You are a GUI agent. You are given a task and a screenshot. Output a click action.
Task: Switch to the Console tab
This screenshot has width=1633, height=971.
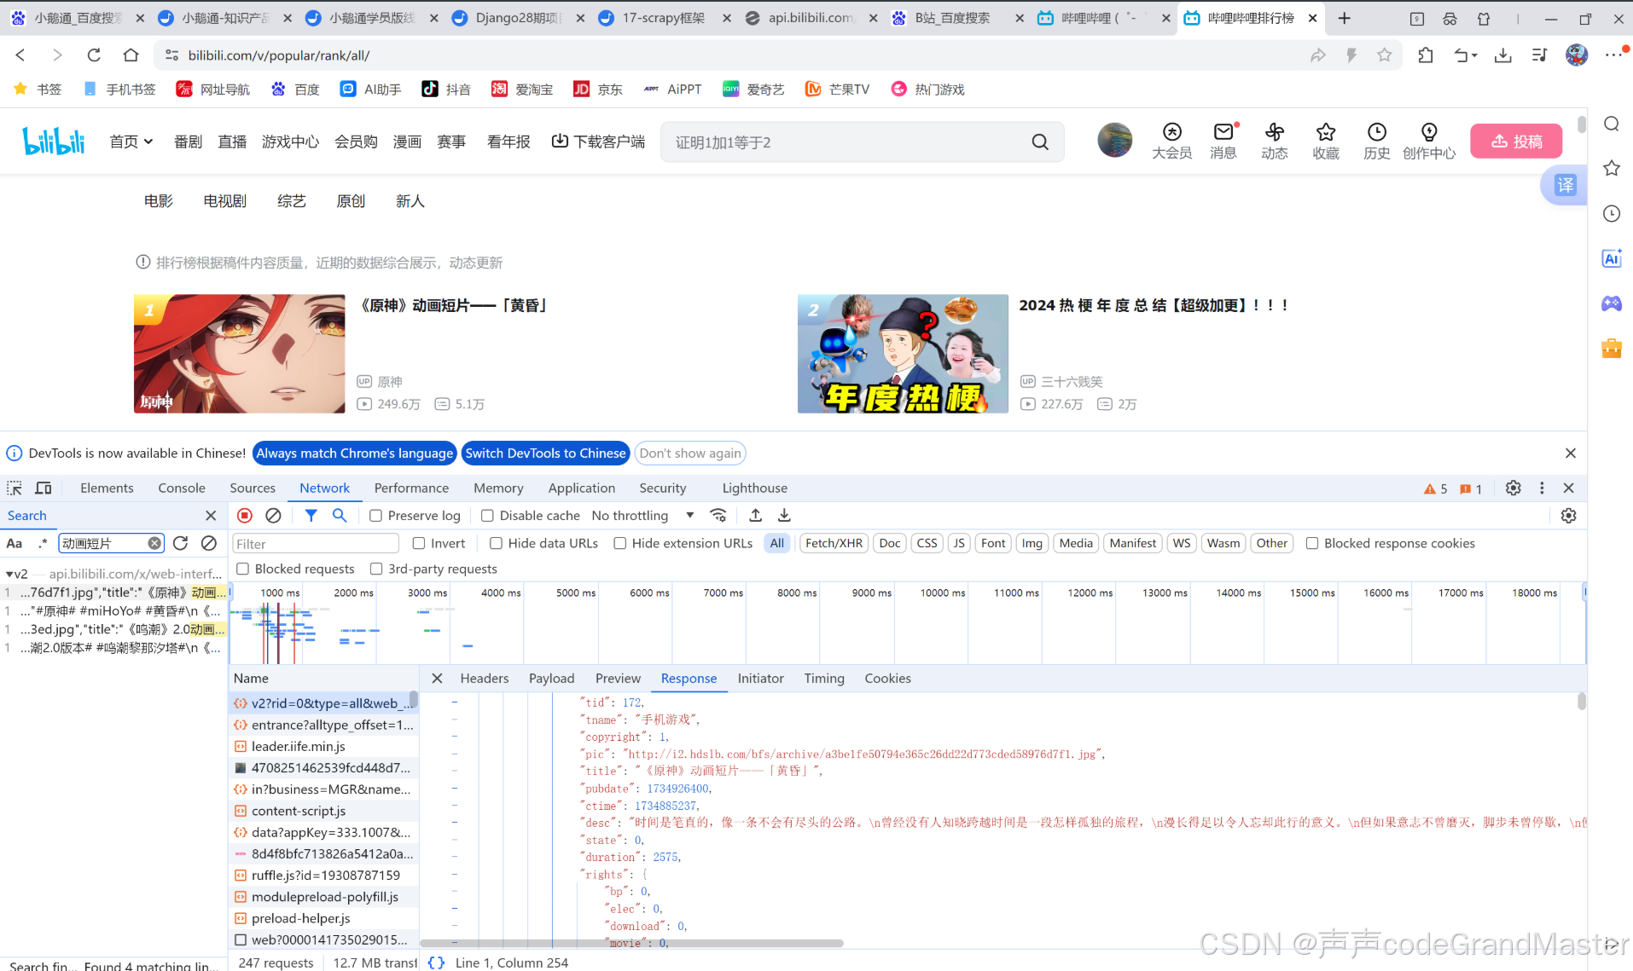coord(182,488)
